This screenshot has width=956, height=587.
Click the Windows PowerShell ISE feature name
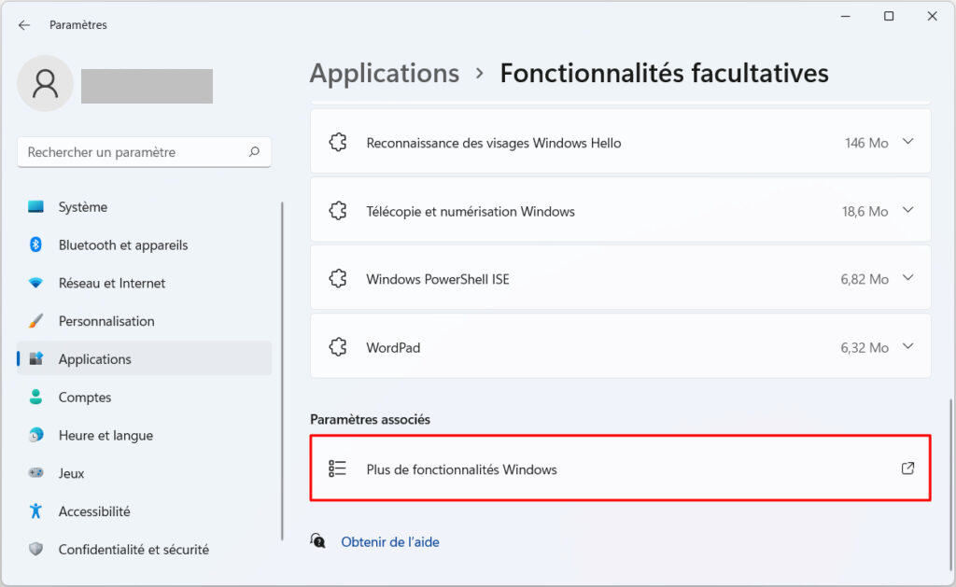(x=438, y=279)
